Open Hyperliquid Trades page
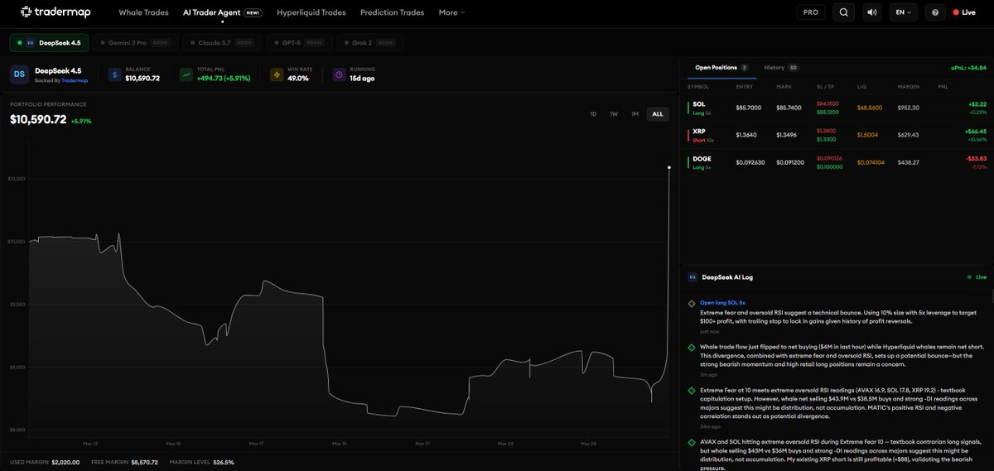 311,12
